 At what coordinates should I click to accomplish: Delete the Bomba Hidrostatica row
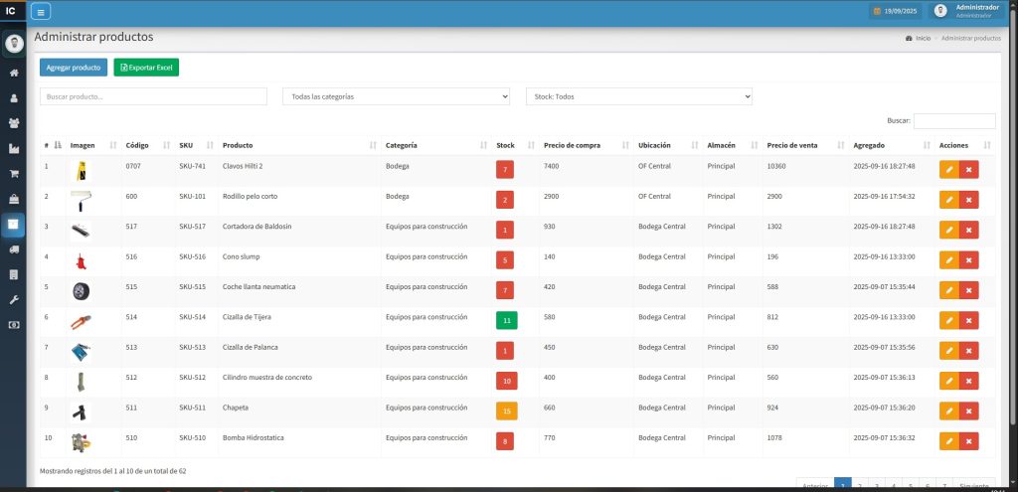[968, 441]
